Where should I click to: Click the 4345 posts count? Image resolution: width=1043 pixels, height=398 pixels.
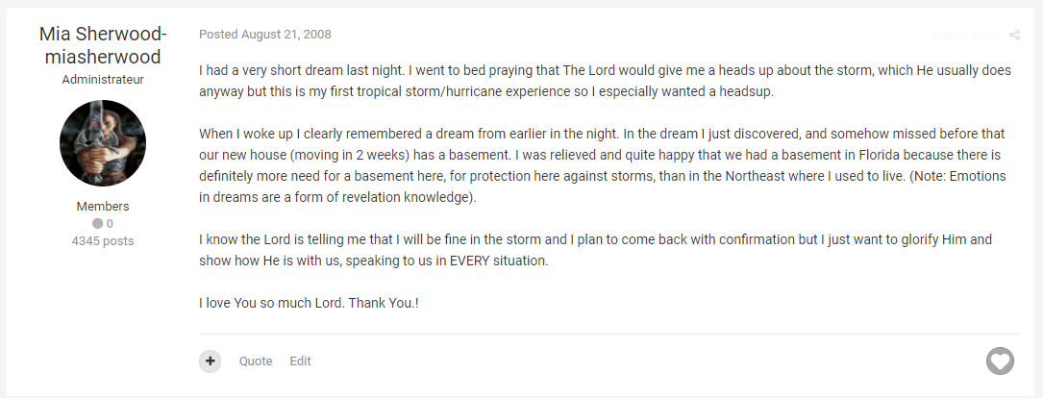pyautogui.click(x=103, y=241)
